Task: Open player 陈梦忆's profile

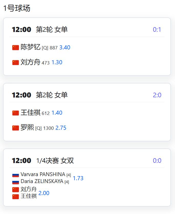Action: click(30, 47)
